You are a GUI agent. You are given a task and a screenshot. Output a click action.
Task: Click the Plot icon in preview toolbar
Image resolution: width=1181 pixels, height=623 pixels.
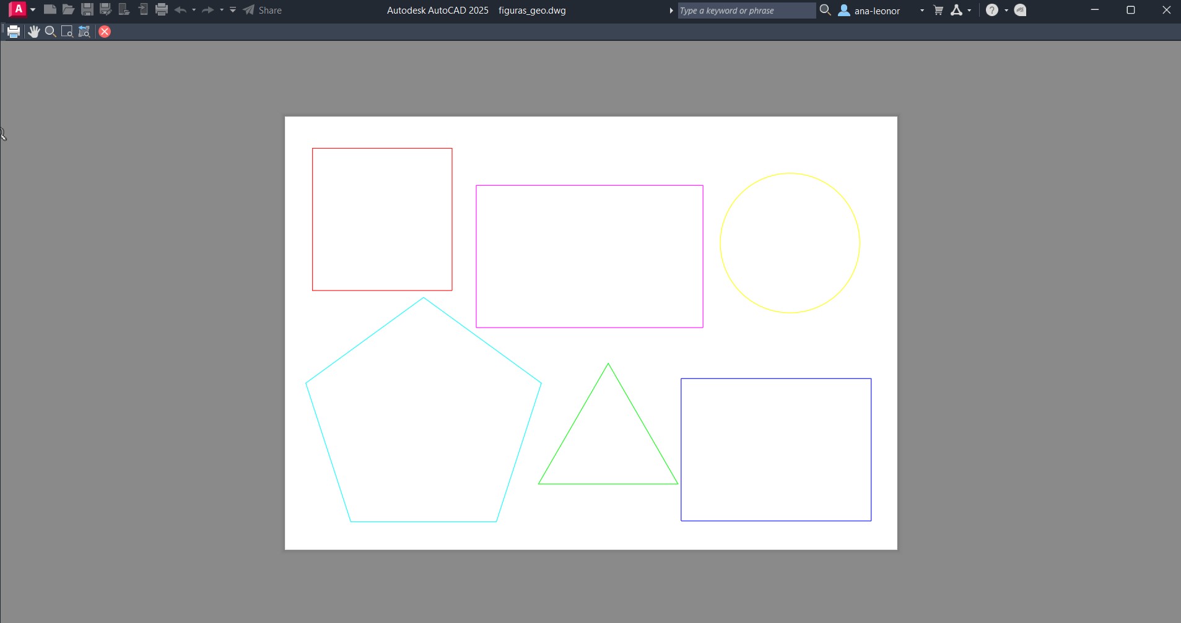tap(14, 32)
